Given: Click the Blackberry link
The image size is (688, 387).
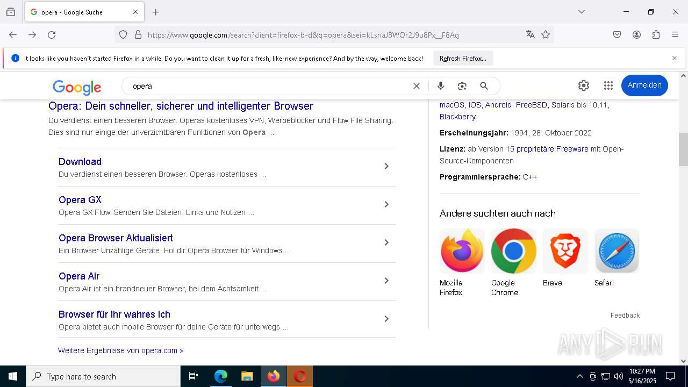Looking at the screenshot, I should (x=457, y=117).
